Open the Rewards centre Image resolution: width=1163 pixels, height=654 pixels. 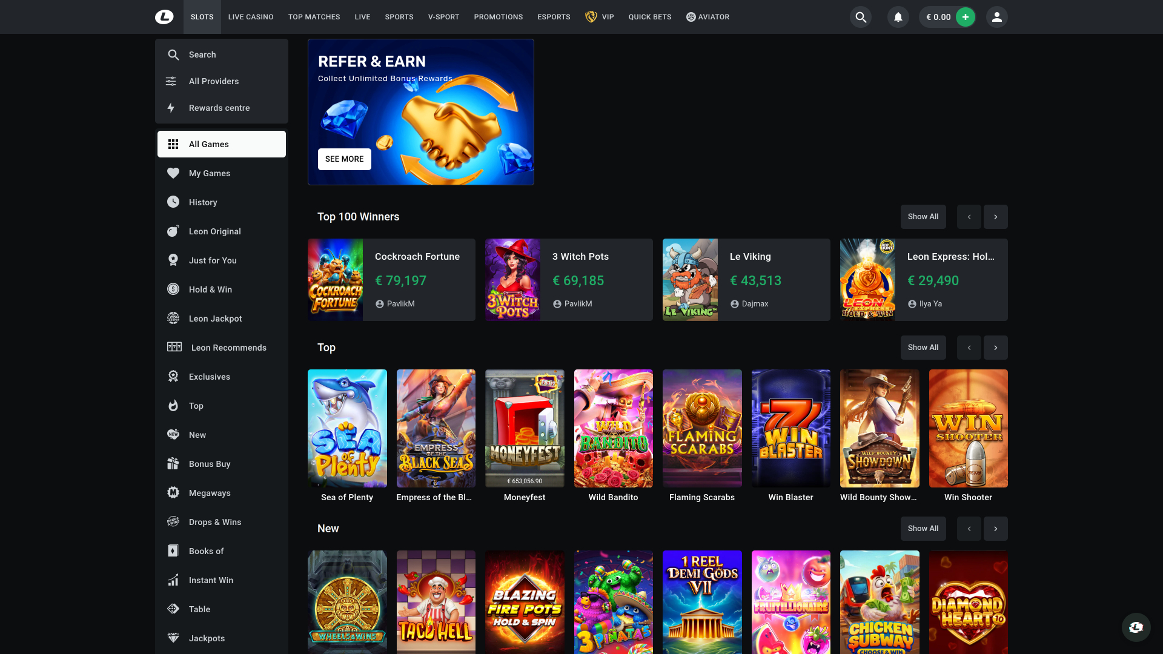219,108
